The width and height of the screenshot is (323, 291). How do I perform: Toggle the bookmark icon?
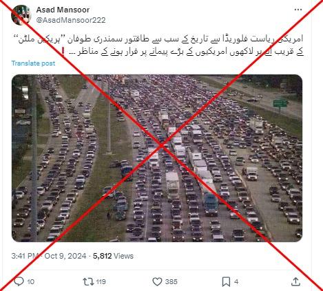click(226, 281)
